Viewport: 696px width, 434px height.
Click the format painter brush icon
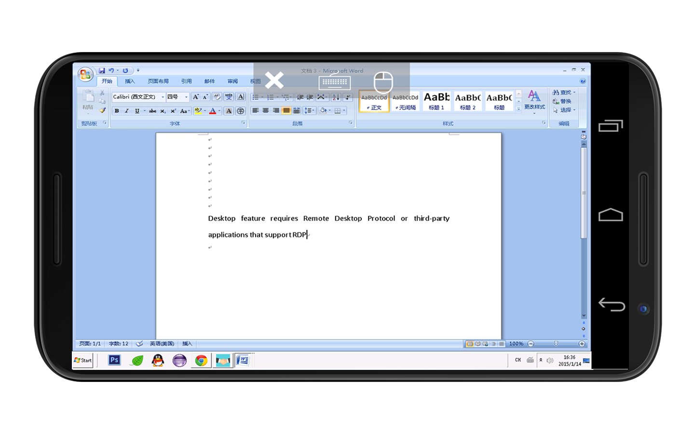(102, 110)
